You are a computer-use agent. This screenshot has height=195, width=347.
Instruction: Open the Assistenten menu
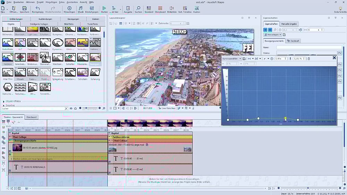tap(72, 2)
